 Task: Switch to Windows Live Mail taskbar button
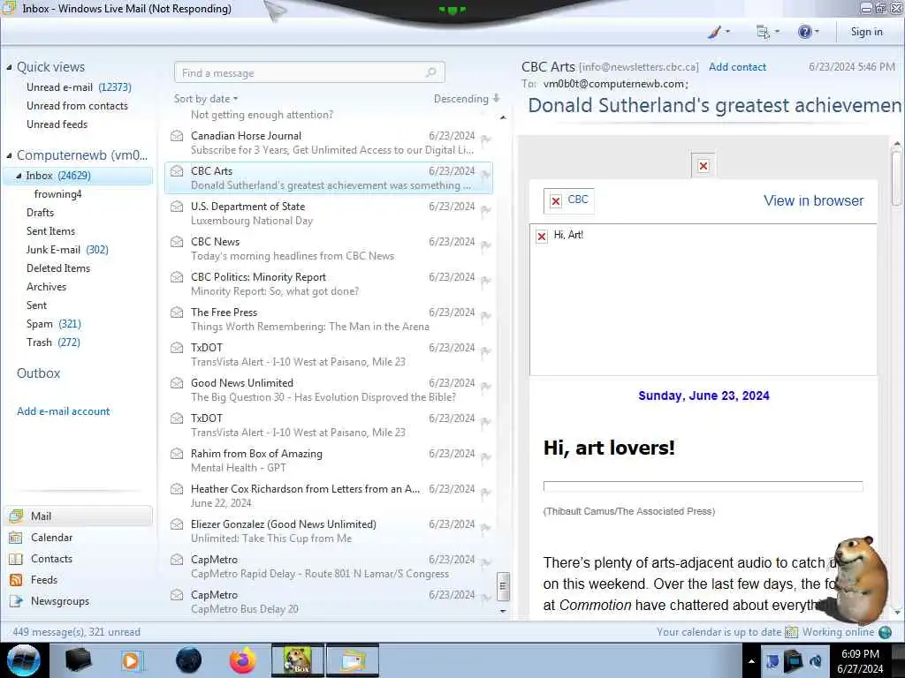(x=353, y=660)
